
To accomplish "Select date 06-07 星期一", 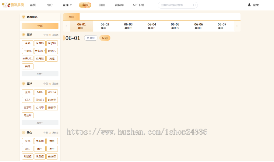I will click(222, 26).
